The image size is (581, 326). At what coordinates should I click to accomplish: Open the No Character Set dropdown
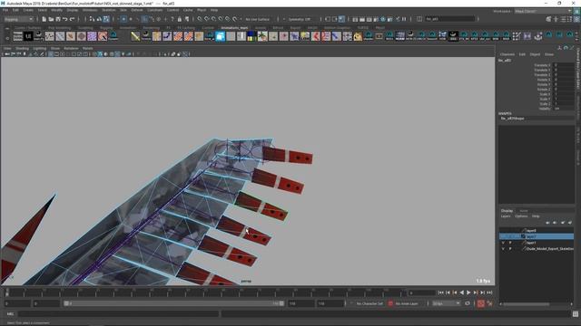click(369, 303)
